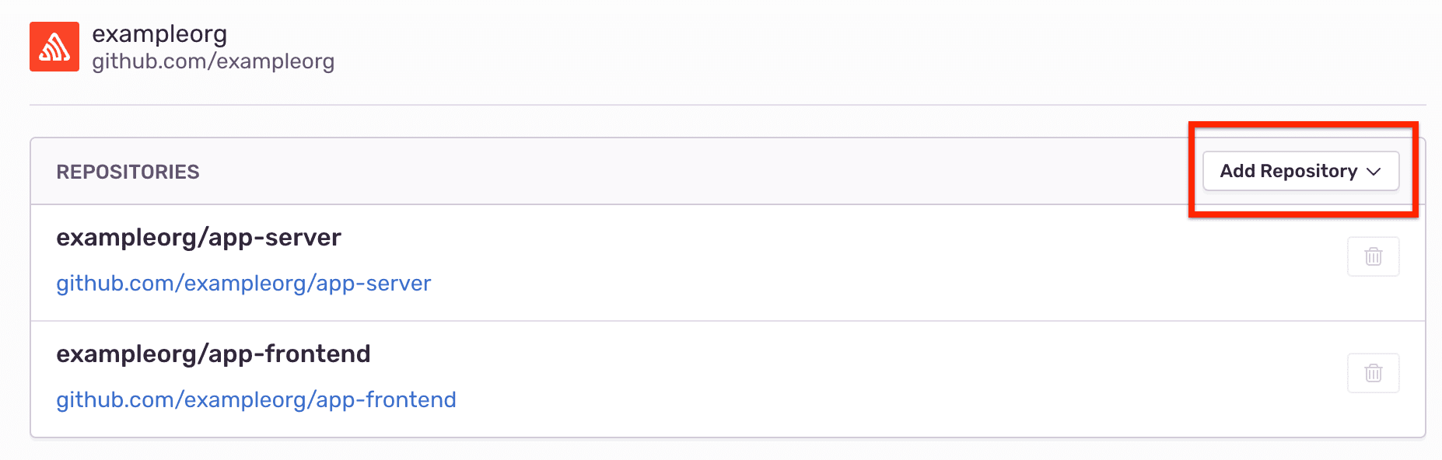Select the app-server repository row
This screenshot has width=1442, height=460.
622,262
